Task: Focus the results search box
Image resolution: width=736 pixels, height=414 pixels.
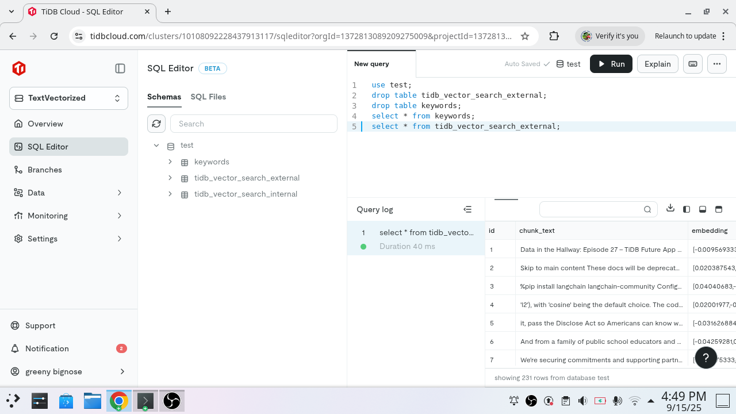Action: point(598,209)
